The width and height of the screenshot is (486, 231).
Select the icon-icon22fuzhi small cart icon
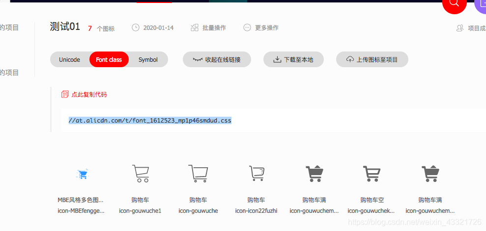tap(257, 174)
